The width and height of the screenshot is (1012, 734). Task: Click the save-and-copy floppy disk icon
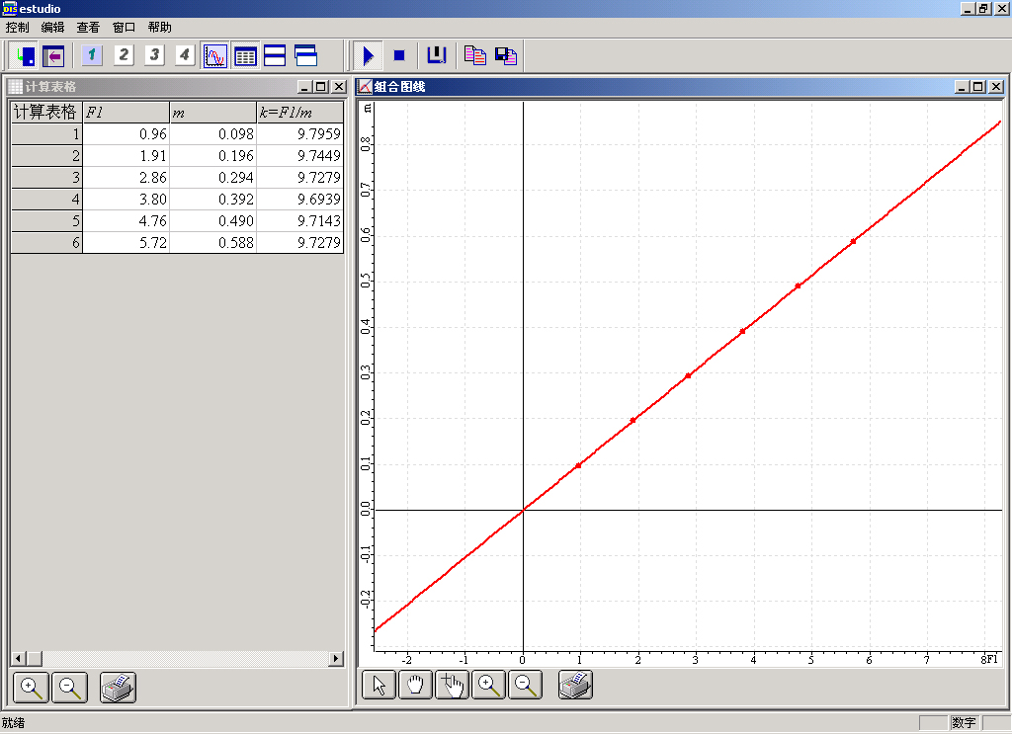[506, 55]
